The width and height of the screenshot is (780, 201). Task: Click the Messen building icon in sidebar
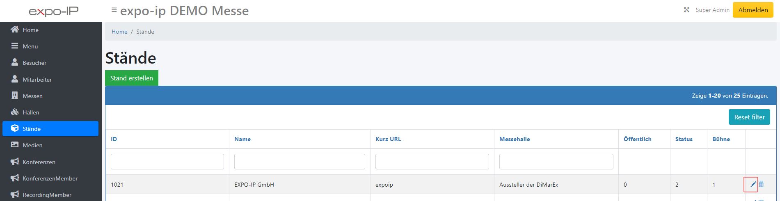pyautogui.click(x=15, y=96)
